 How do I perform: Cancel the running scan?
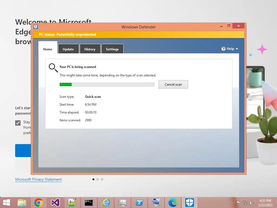click(173, 84)
